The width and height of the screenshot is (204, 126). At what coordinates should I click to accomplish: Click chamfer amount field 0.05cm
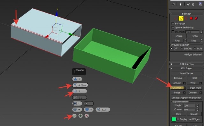point(80,85)
